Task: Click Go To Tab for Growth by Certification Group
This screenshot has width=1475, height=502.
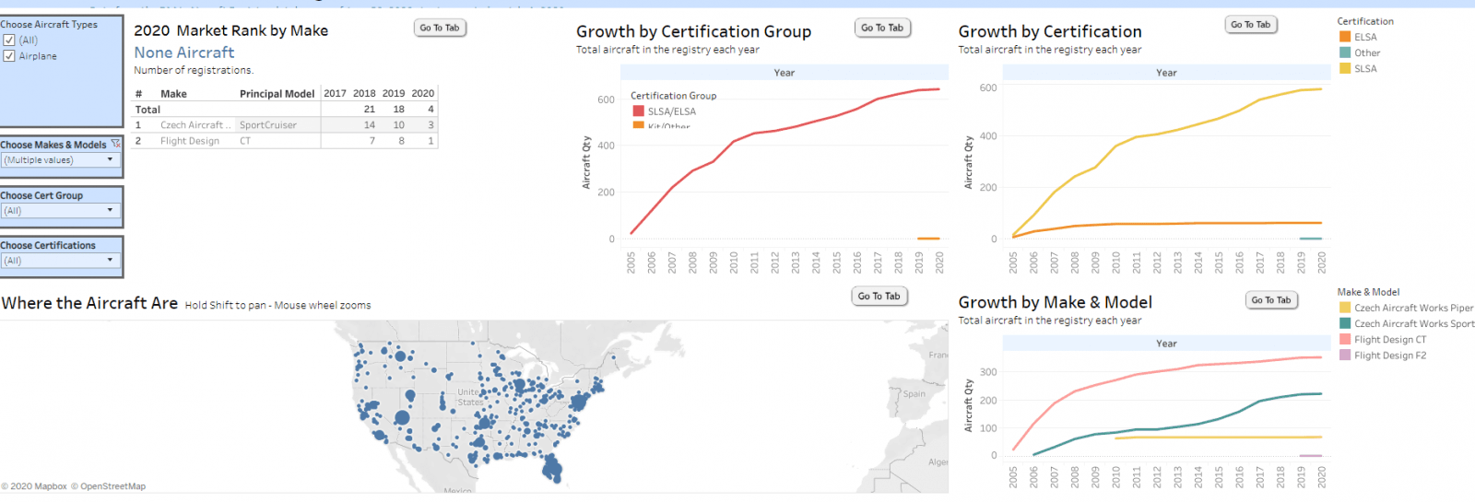Action: coord(882,28)
